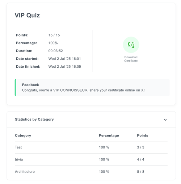Screen dimensions: 181x184
Task: Click the Category column header
Action: (x=23, y=135)
